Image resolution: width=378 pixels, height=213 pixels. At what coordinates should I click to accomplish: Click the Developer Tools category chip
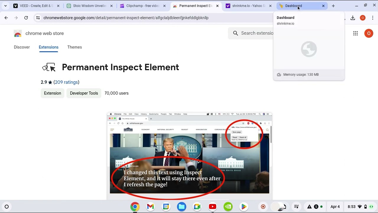pyautogui.click(x=84, y=93)
